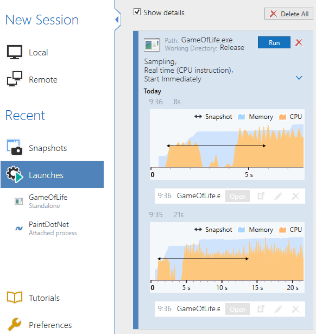
Task: Click Memory legend swatch in 8s chart
Action: coord(241,117)
